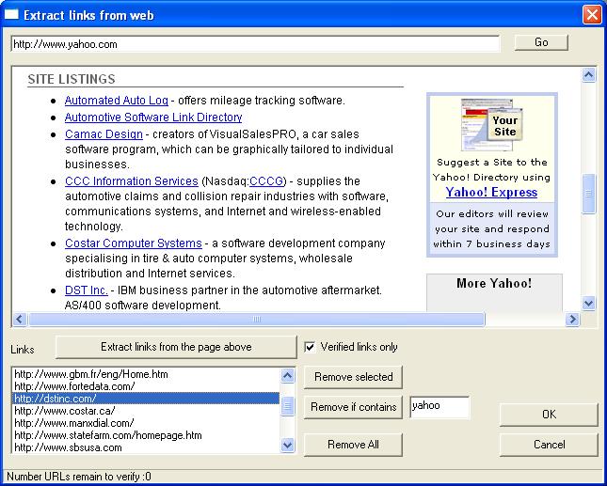Select the highlighted http://dstinc.com/ entry

(146, 399)
